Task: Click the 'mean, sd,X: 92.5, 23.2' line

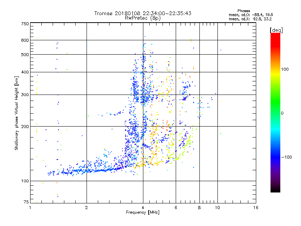Action: coord(250,19)
